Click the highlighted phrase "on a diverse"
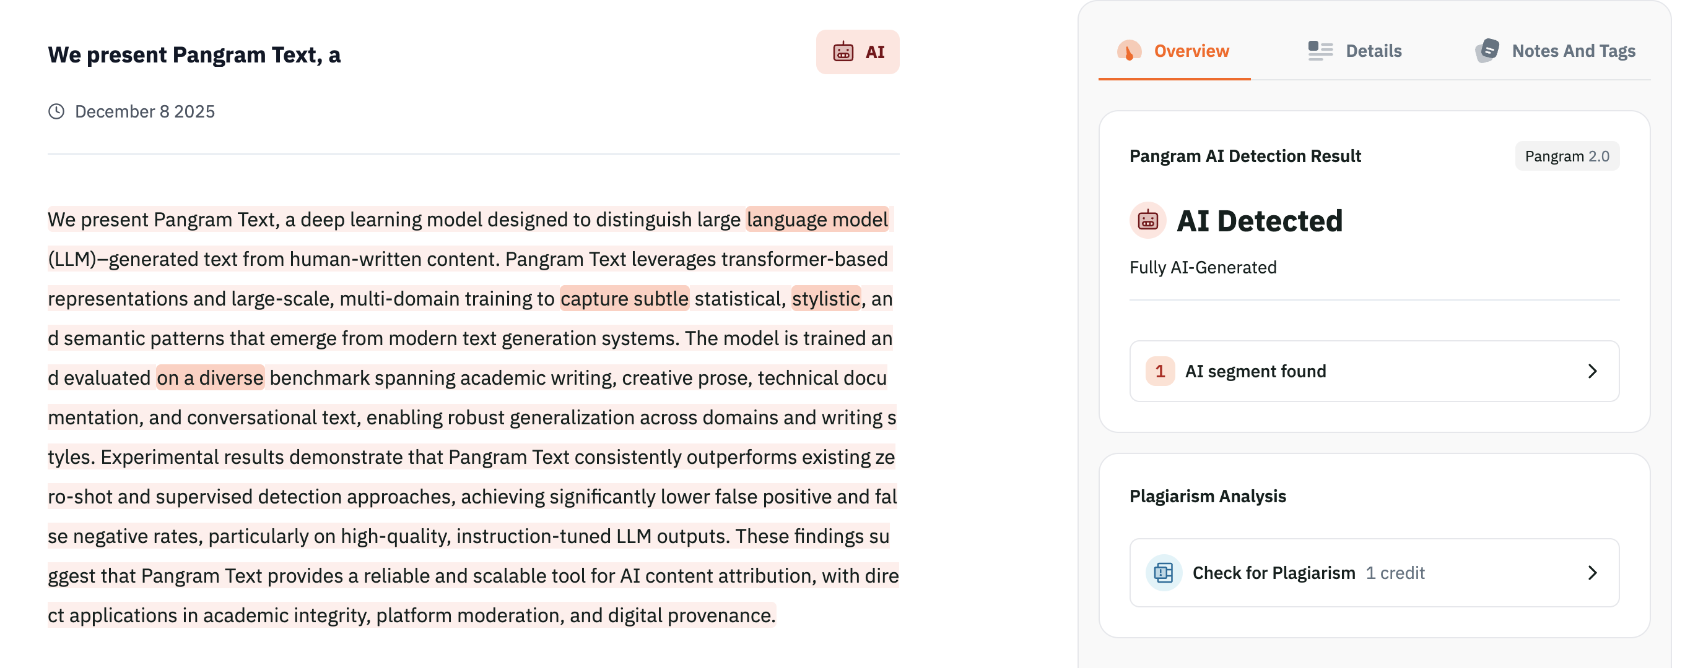This screenshot has height=668, width=1698. 209,378
